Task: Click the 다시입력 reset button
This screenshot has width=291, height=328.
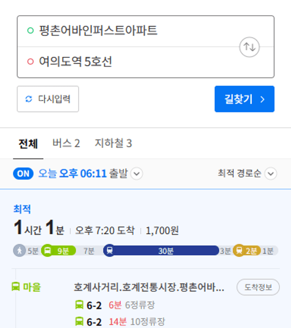Action: [x=48, y=99]
